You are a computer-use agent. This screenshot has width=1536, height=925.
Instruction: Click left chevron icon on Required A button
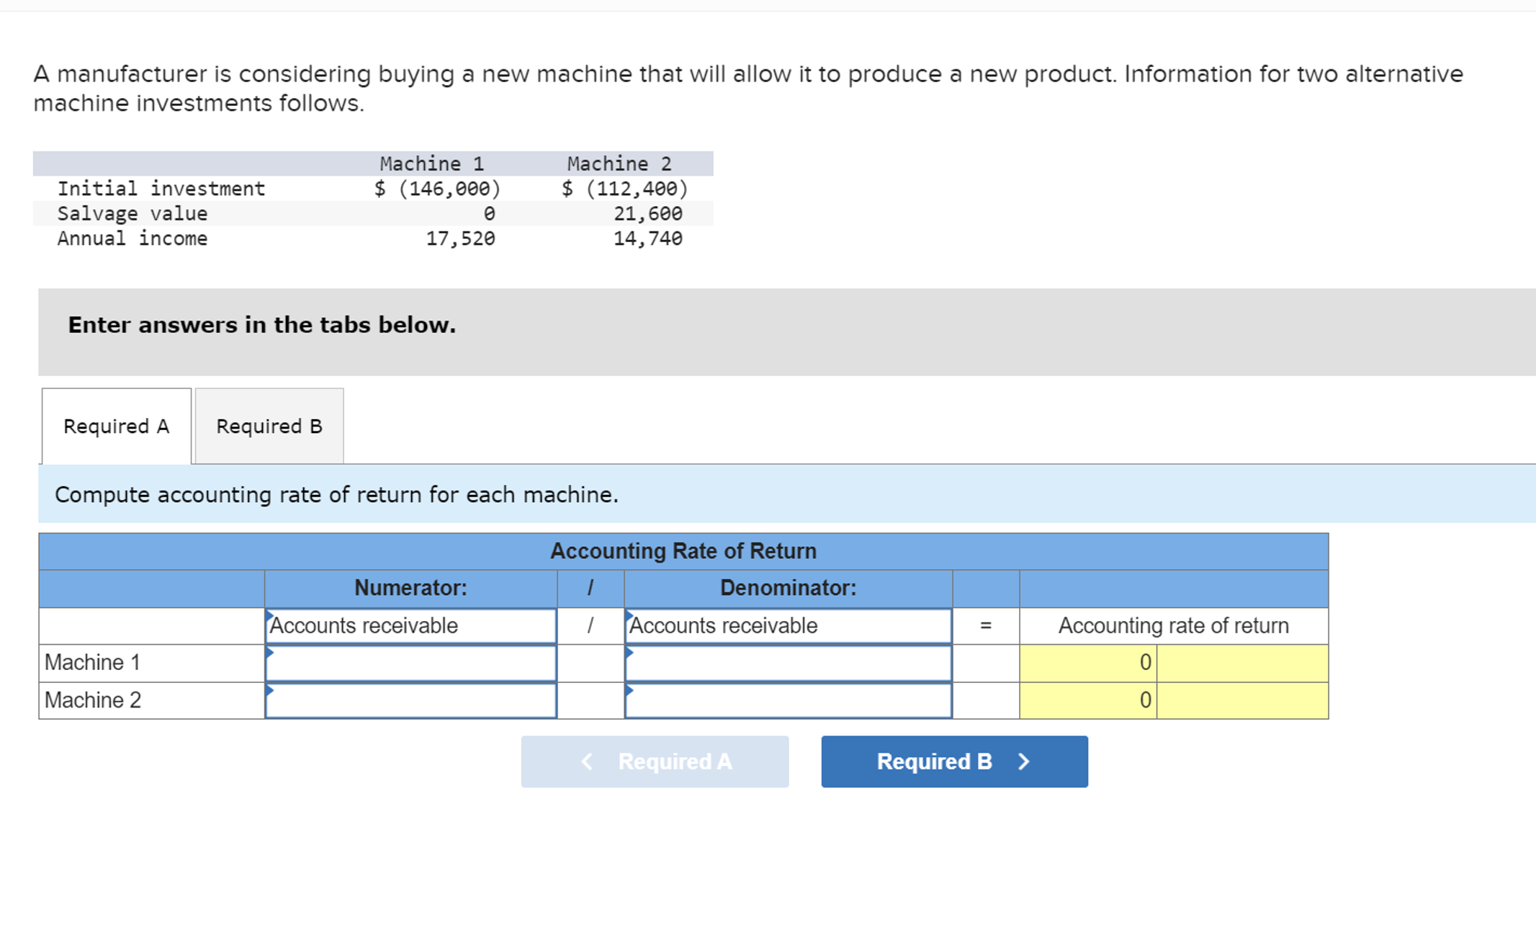tap(587, 761)
